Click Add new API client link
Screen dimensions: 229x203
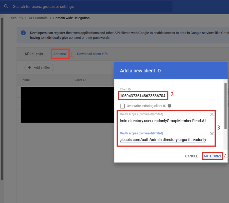click(60, 54)
